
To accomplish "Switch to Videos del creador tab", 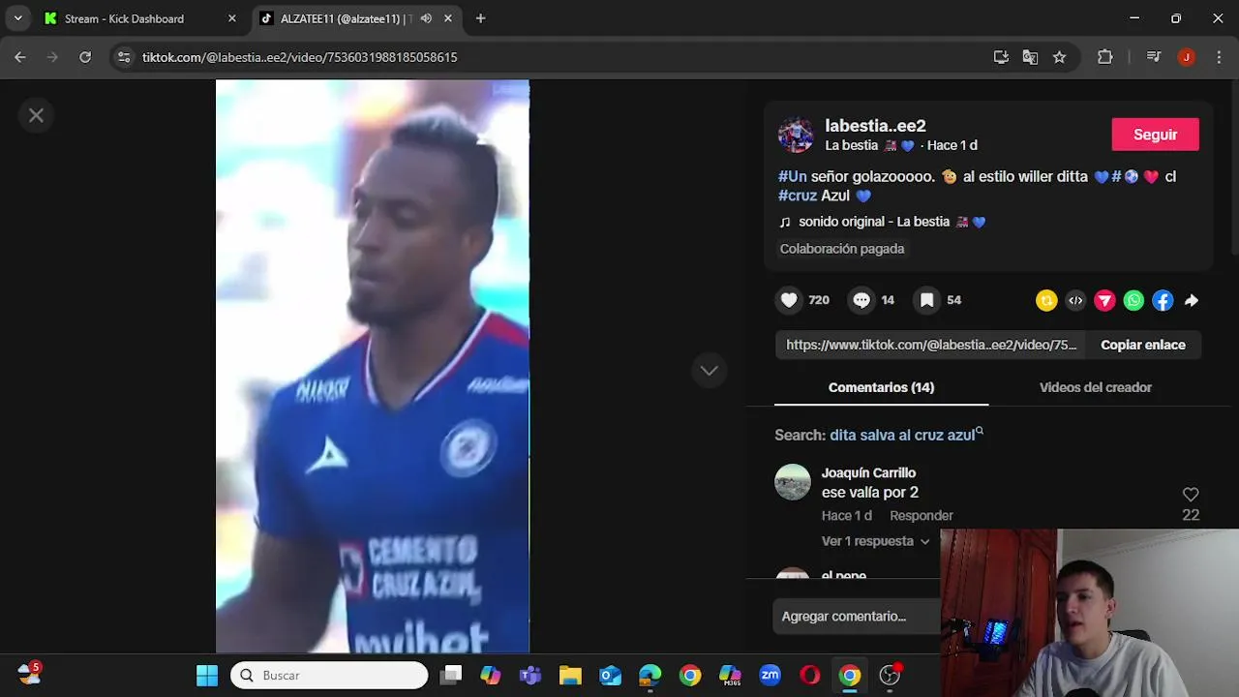I will click(1095, 387).
